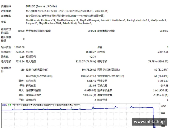Click gross loss value -23642.51
Image resolution: width=170 pixels, height=128 pixels.
163,52
